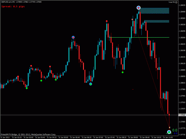Select the lower teal rectangle zone near 1.58350
The height and width of the screenshot is (139, 186).
coord(157,21)
